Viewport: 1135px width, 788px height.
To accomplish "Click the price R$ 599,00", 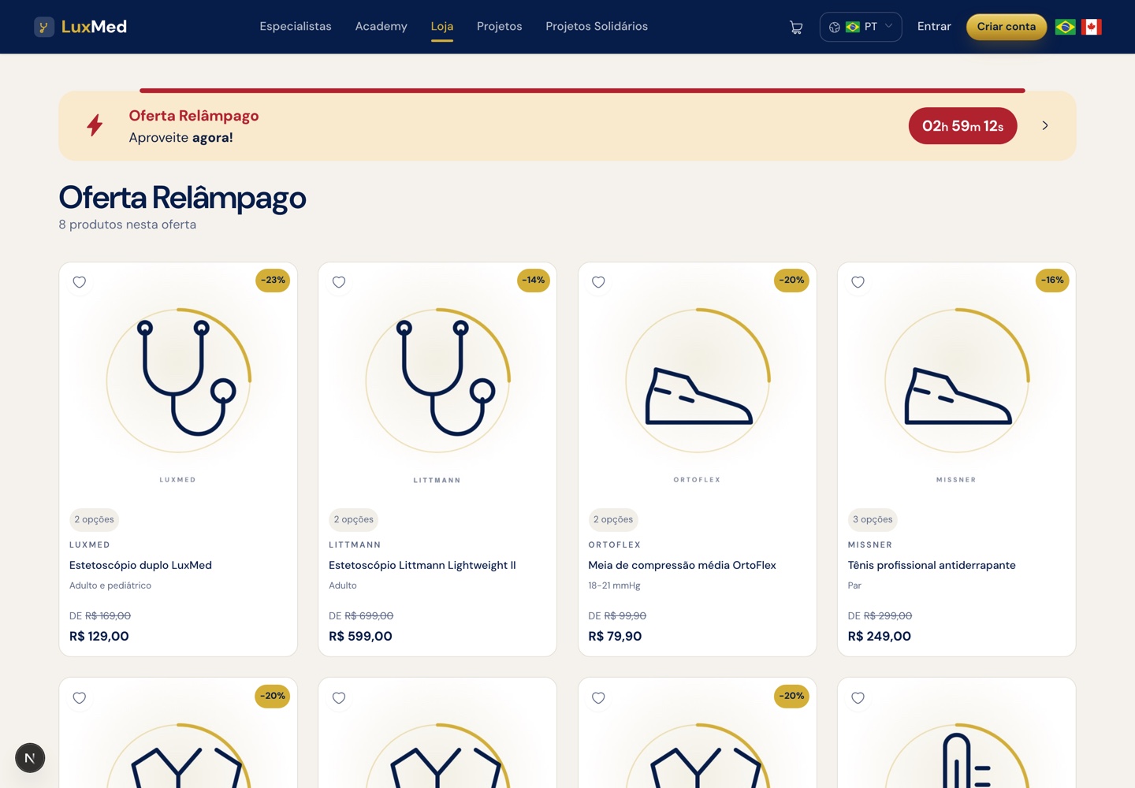I will 360,636.
